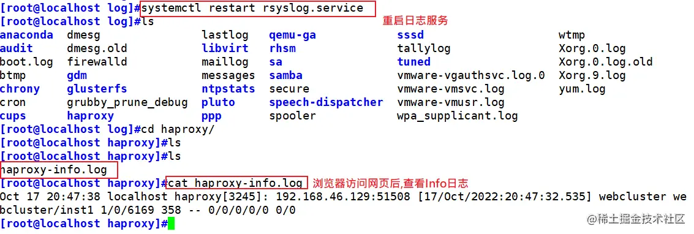Click the 'Xorg.0.log' file name
This screenshot has height=234, width=694.
click(592, 48)
